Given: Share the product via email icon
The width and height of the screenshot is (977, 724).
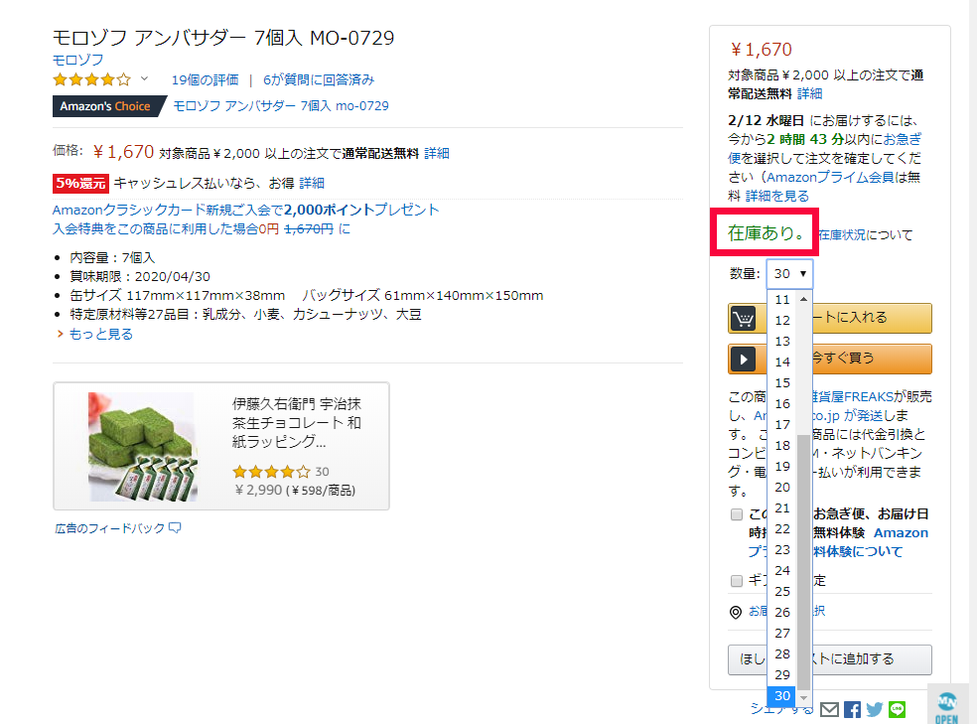Looking at the screenshot, I should click(829, 709).
